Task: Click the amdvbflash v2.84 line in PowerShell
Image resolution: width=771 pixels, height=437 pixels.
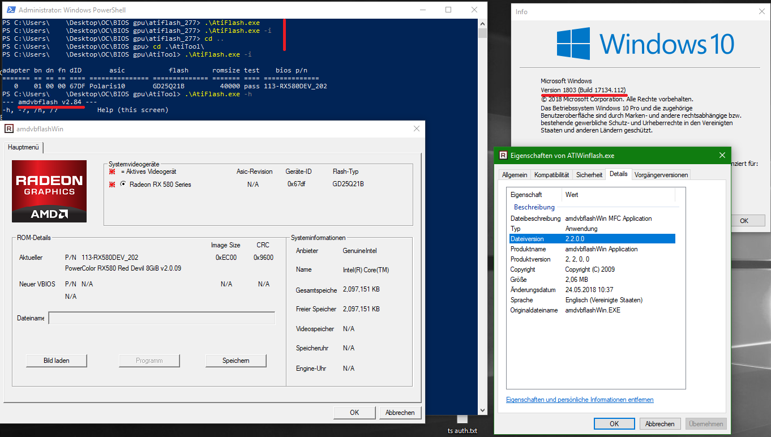Action: point(50,102)
